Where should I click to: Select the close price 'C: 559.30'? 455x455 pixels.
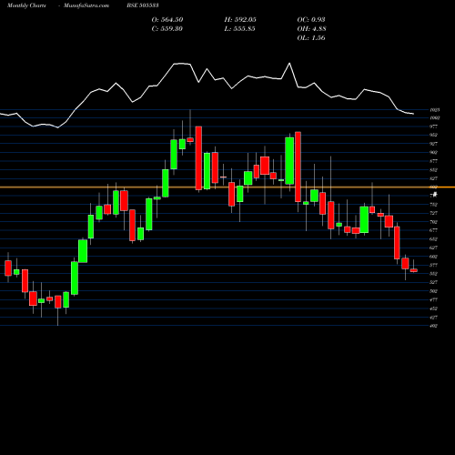pyautogui.click(x=167, y=29)
